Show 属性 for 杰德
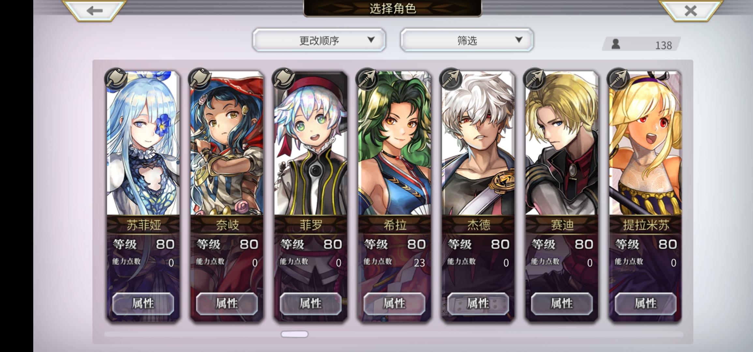The height and width of the screenshot is (352, 753). (478, 304)
